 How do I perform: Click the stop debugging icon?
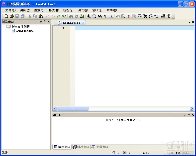coord(134,16)
